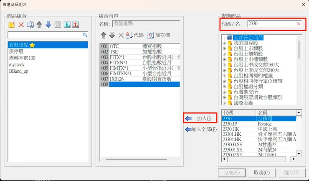This screenshot has width=309, height=181.
Task: Select result 2330.JP Forside
Action: pos(259,124)
